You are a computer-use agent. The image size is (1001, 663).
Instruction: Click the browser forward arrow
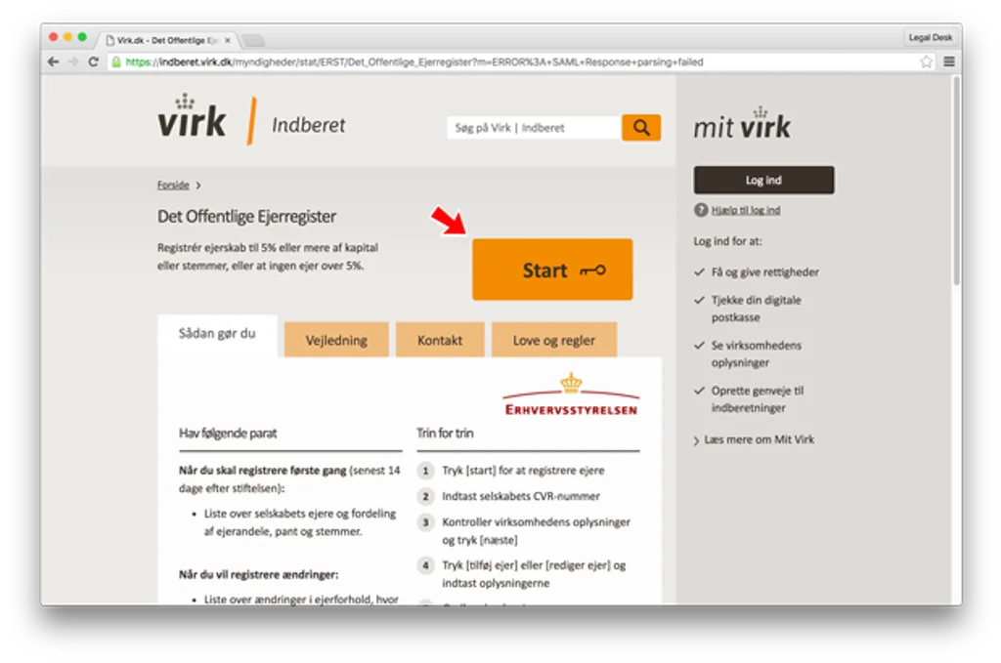click(73, 62)
